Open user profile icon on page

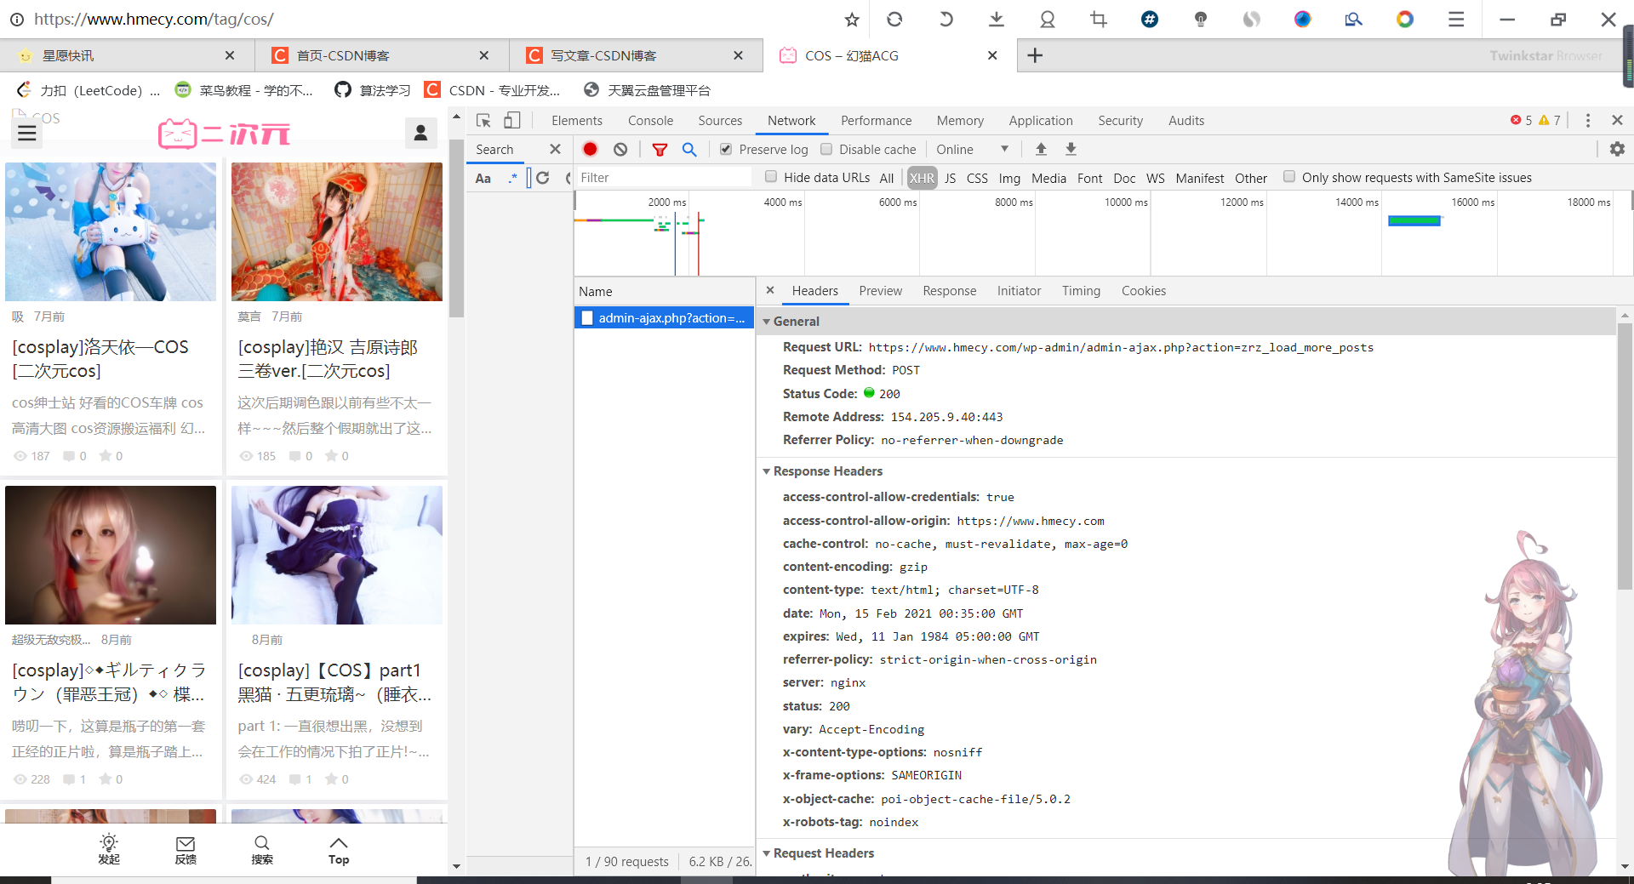420,133
